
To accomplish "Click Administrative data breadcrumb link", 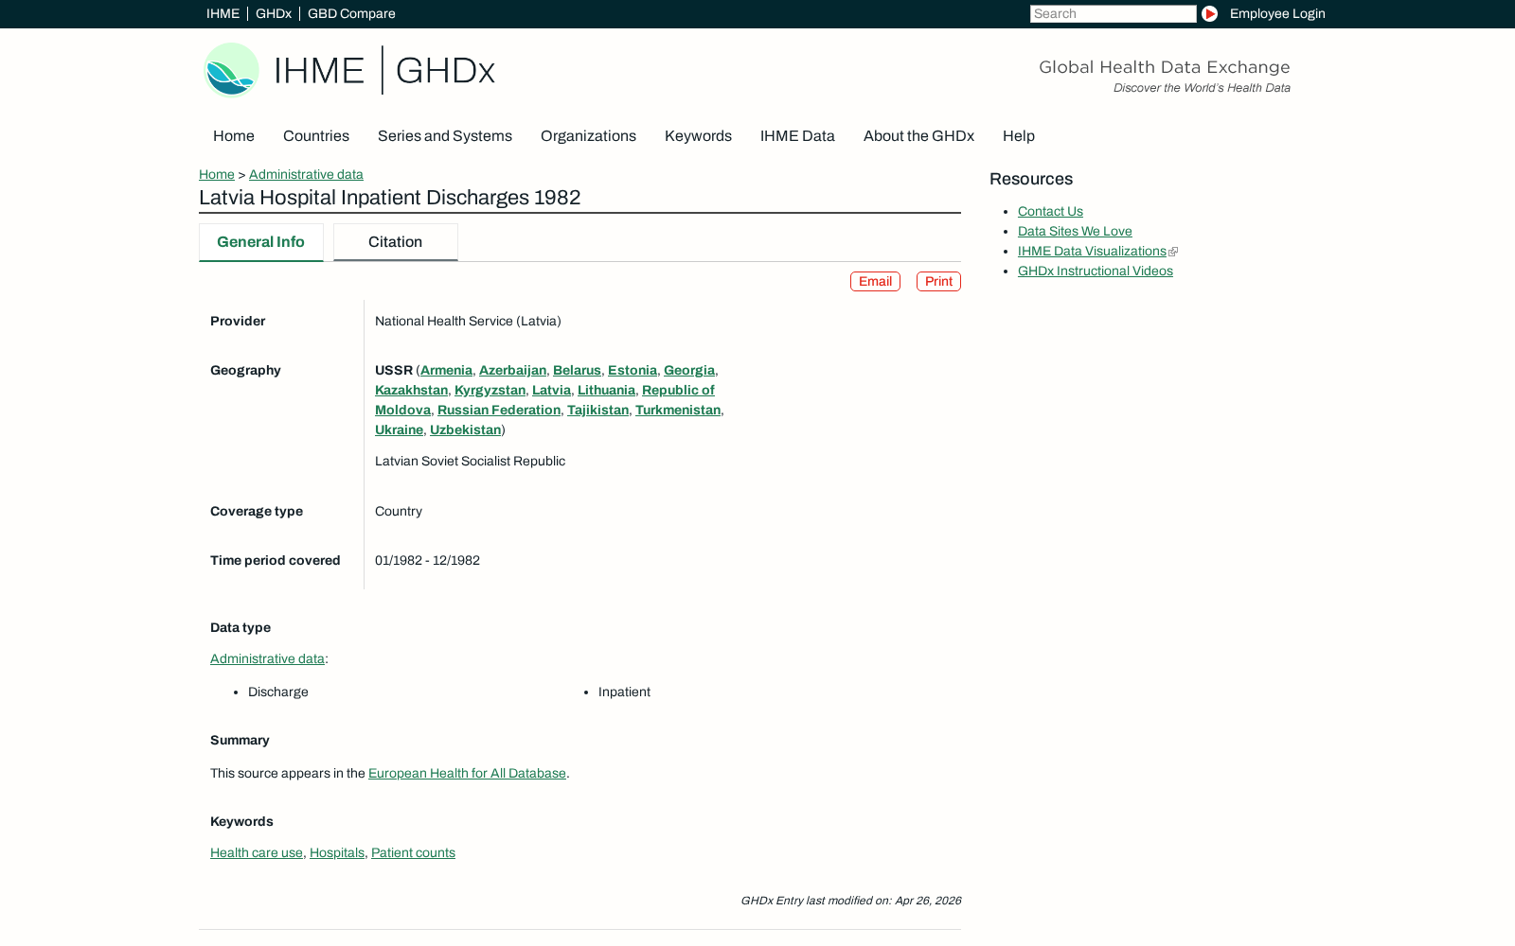I will click(x=306, y=175).
